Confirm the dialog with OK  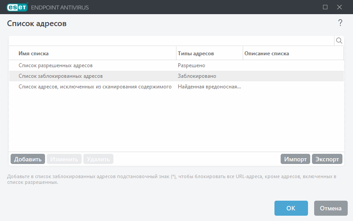point(291,208)
